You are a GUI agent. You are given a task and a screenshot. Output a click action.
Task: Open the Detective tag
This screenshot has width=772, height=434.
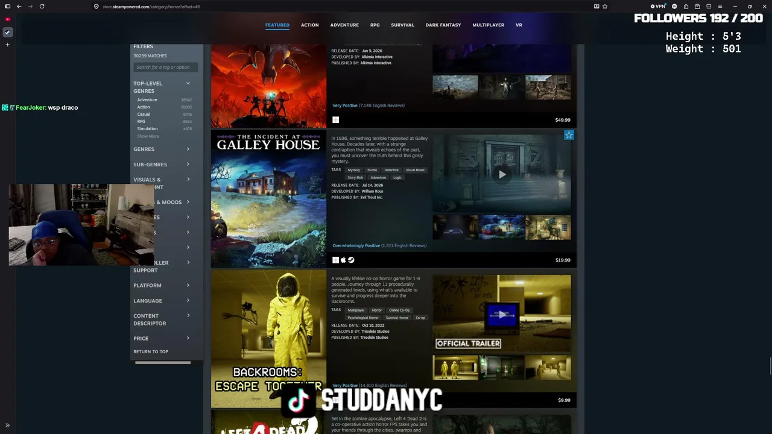(x=391, y=170)
